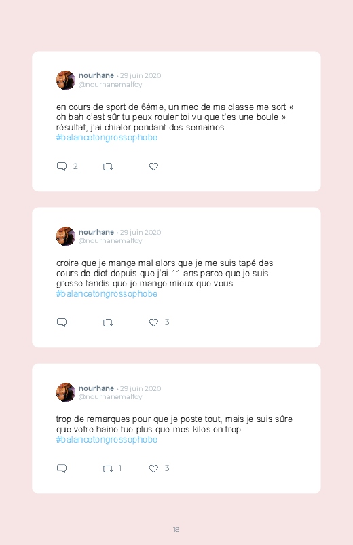Open the '29 juin 2020' date of third tweet
The image size is (353, 545).
click(x=141, y=388)
